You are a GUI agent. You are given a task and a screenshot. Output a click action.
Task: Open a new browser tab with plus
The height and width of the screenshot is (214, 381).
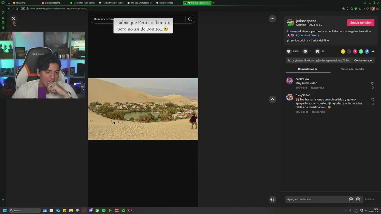coord(213,3)
